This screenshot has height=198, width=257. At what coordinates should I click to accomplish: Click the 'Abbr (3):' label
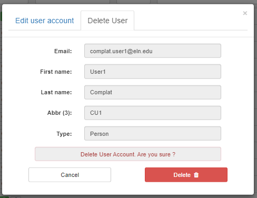coord(60,113)
